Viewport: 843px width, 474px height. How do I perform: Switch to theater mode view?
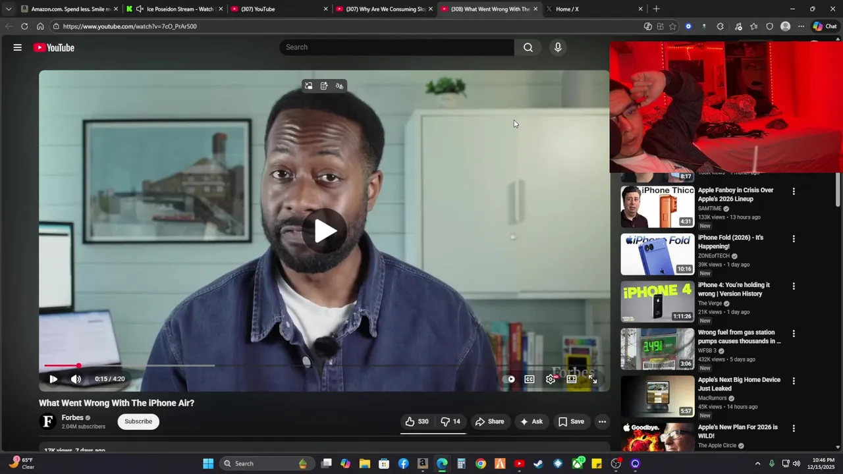pos(572,379)
